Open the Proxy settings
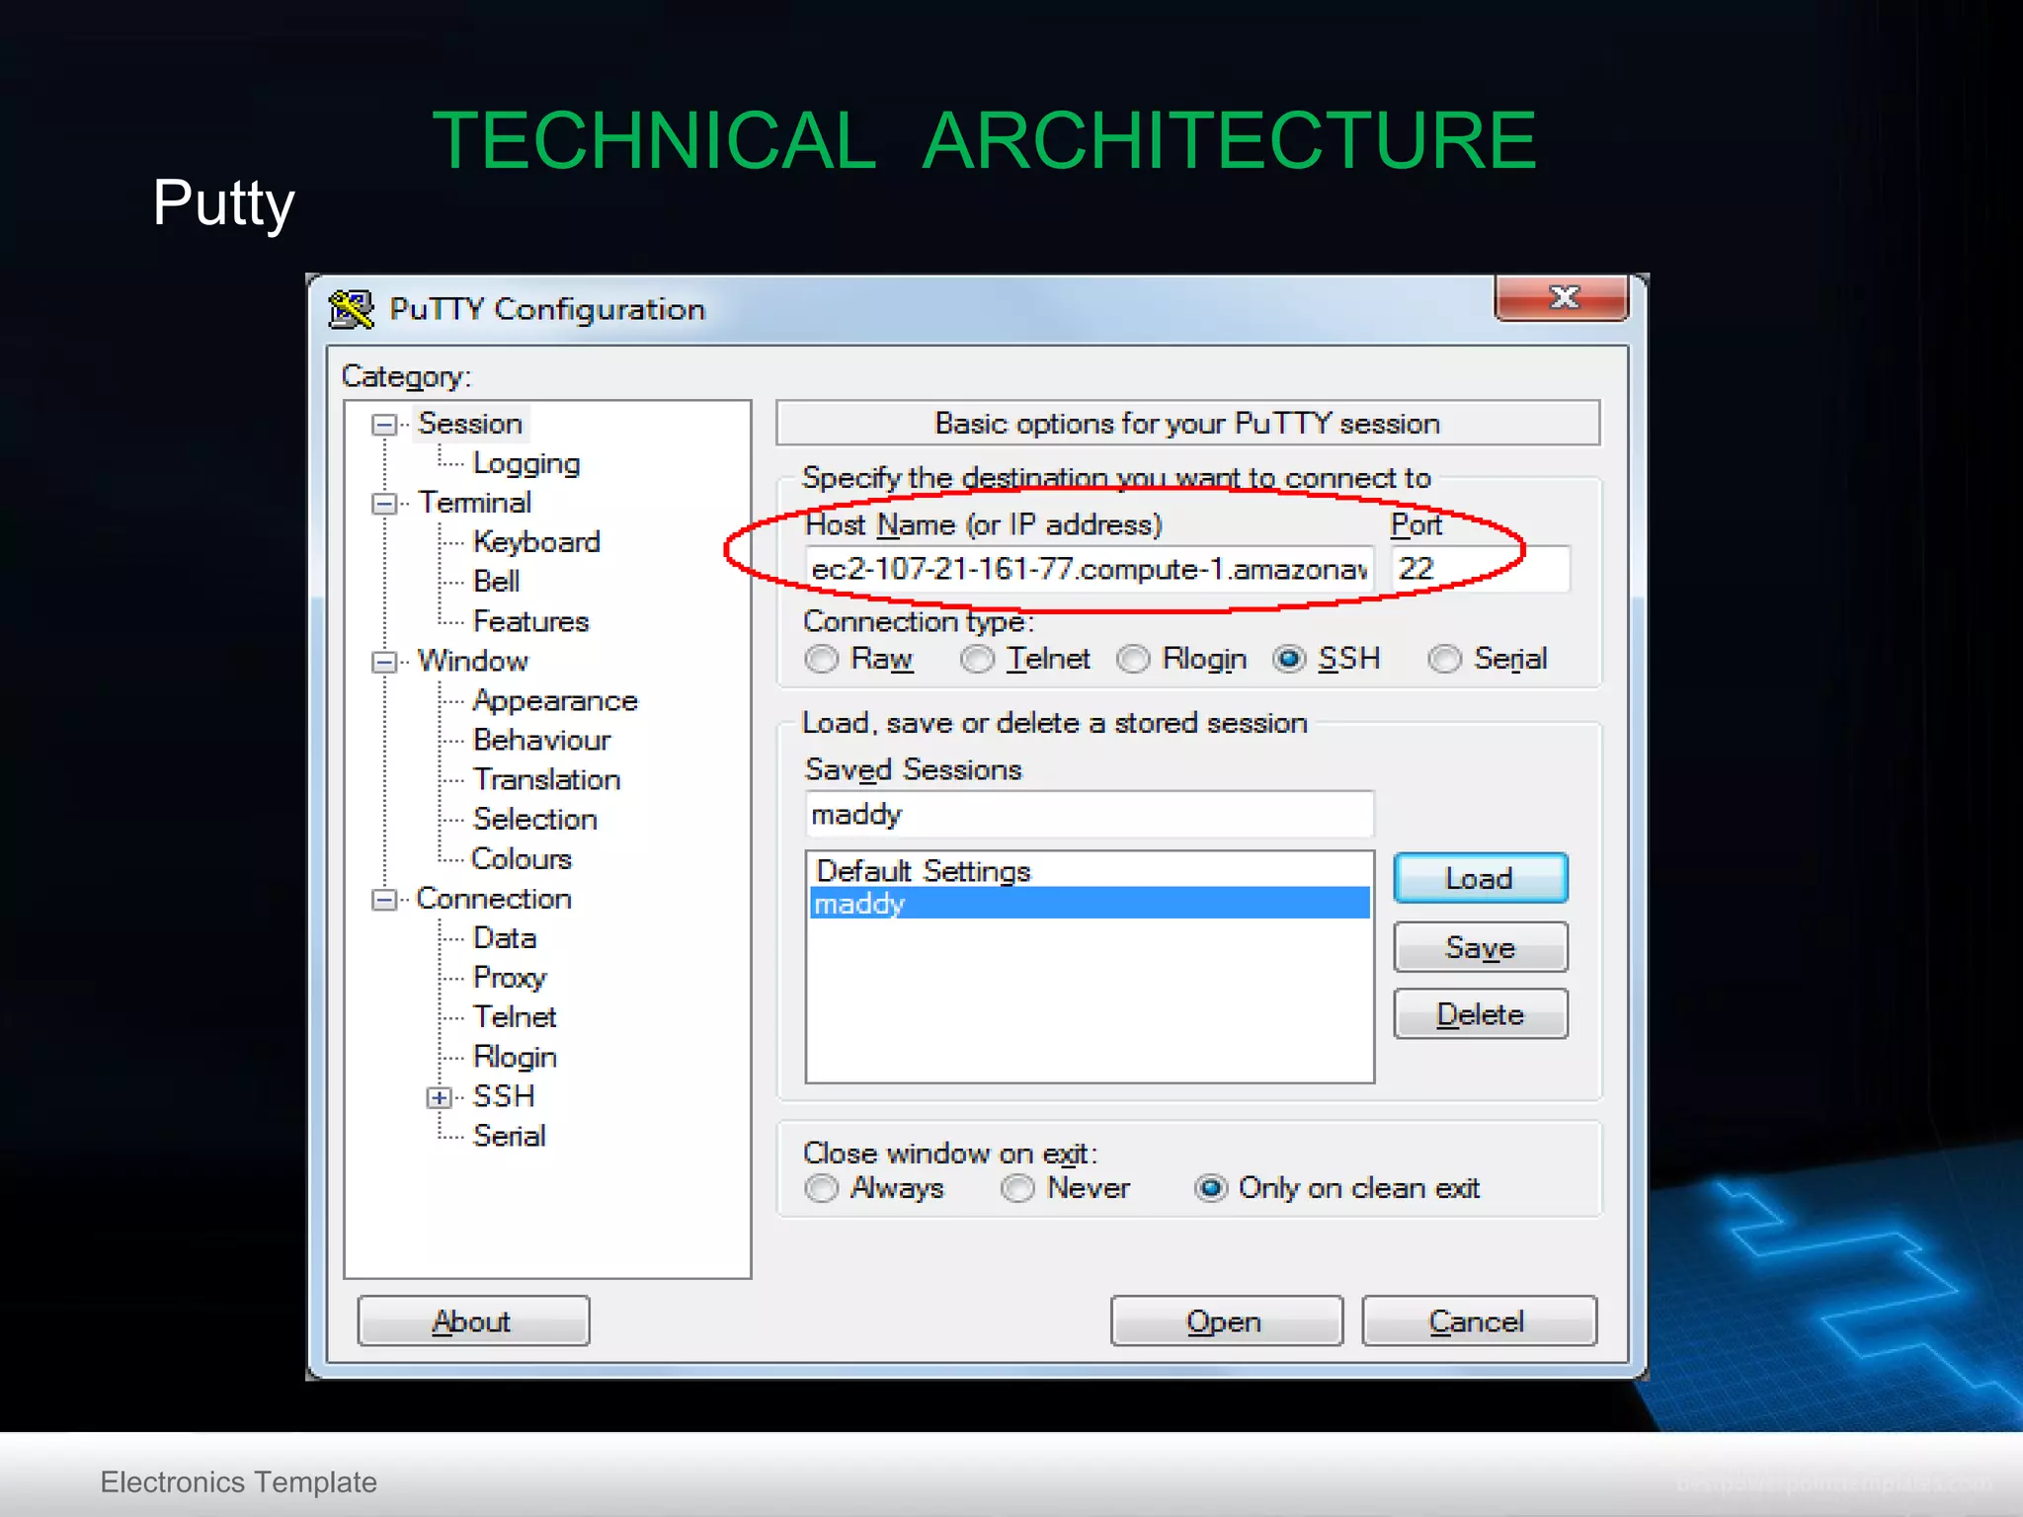2023x1517 pixels. 510,978
